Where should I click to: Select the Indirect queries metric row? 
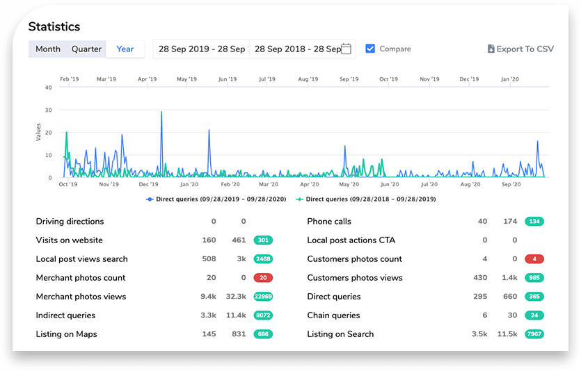66,315
